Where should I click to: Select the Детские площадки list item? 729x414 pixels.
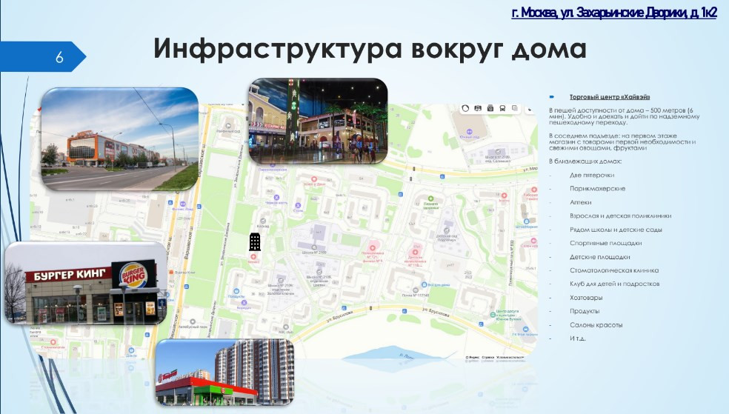click(x=600, y=257)
